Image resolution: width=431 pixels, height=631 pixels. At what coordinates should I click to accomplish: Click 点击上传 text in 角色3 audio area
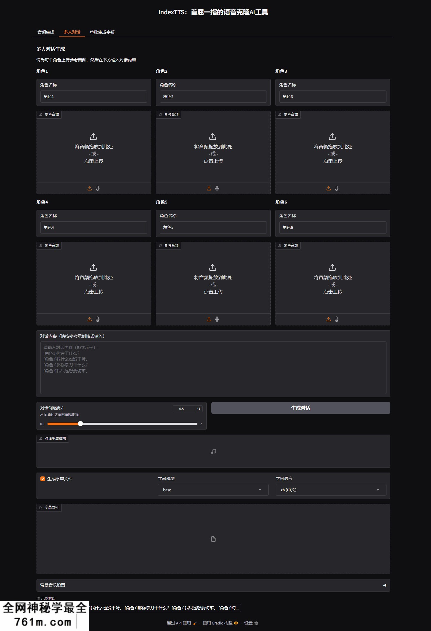click(x=333, y=161)
